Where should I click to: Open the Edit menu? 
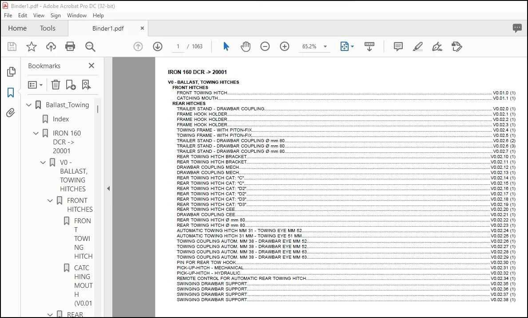[23, 16]
